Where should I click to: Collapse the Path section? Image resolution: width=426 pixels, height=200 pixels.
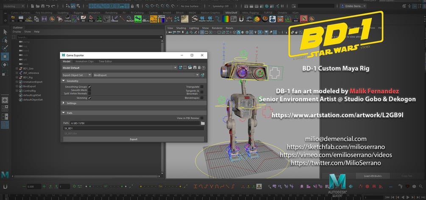pos(64,113)
